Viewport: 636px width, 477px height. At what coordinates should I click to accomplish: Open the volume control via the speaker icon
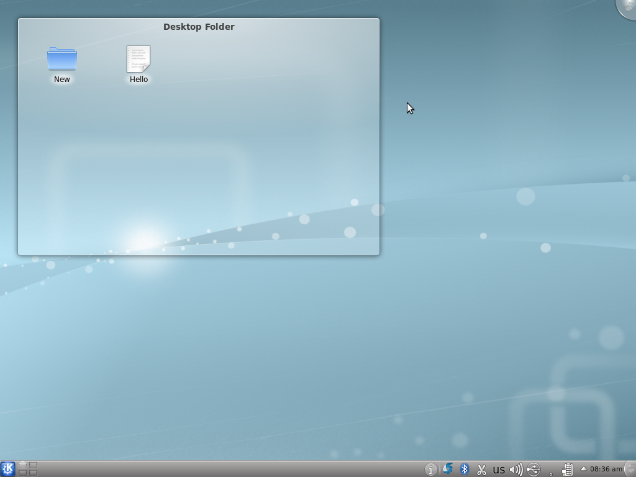coord(516,468)
